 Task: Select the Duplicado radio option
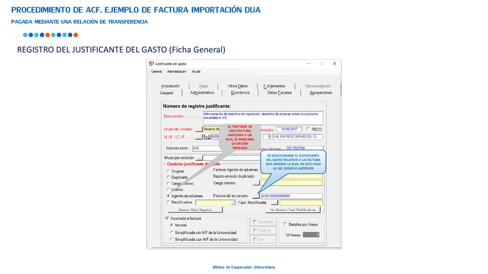(x=168, y=177)
